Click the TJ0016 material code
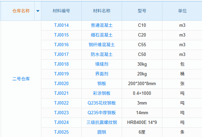 (x=61, y=45)
